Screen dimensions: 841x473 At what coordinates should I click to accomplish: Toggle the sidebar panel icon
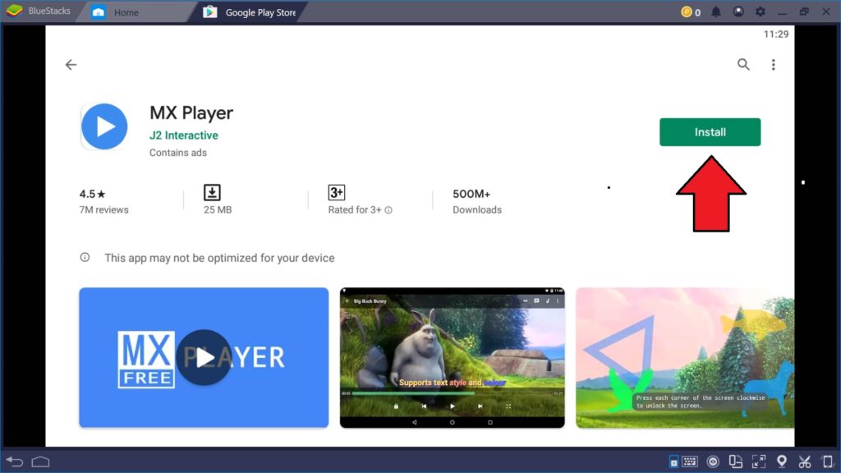click(673, 462)
